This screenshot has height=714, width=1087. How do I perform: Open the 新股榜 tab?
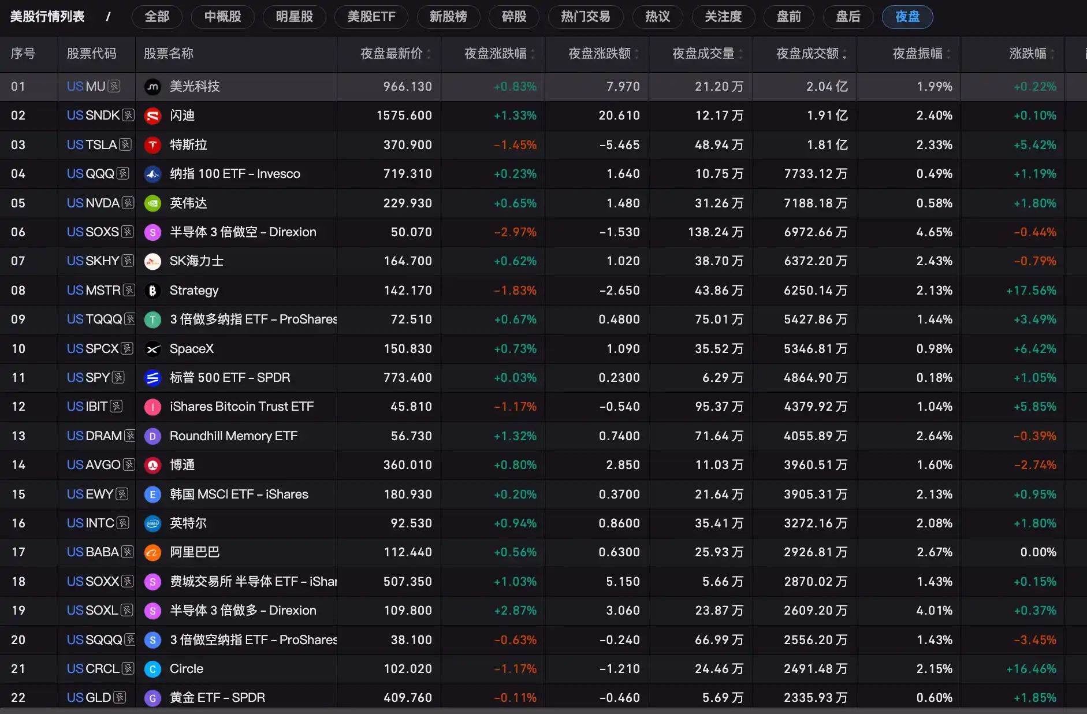click(x=448, y=17)
